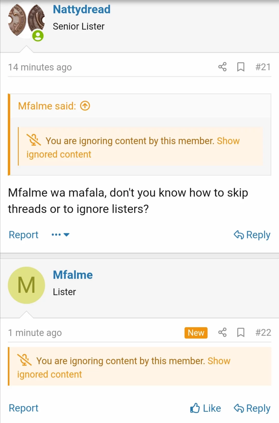The image size is (279, 423).
Task: Open Nattydread's profile via the username
Action: pyautogui.click(x=82, y=10)
